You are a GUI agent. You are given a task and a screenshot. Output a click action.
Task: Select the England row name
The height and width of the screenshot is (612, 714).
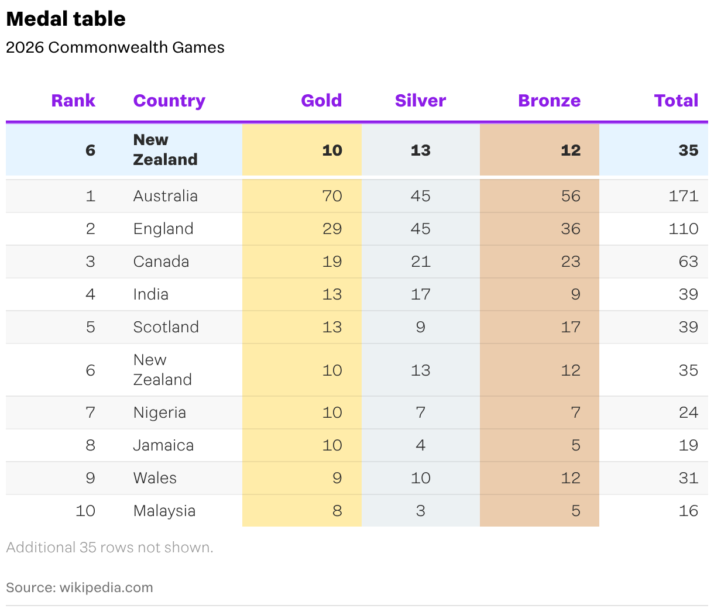pyautogui.click(x=163, y=229)
